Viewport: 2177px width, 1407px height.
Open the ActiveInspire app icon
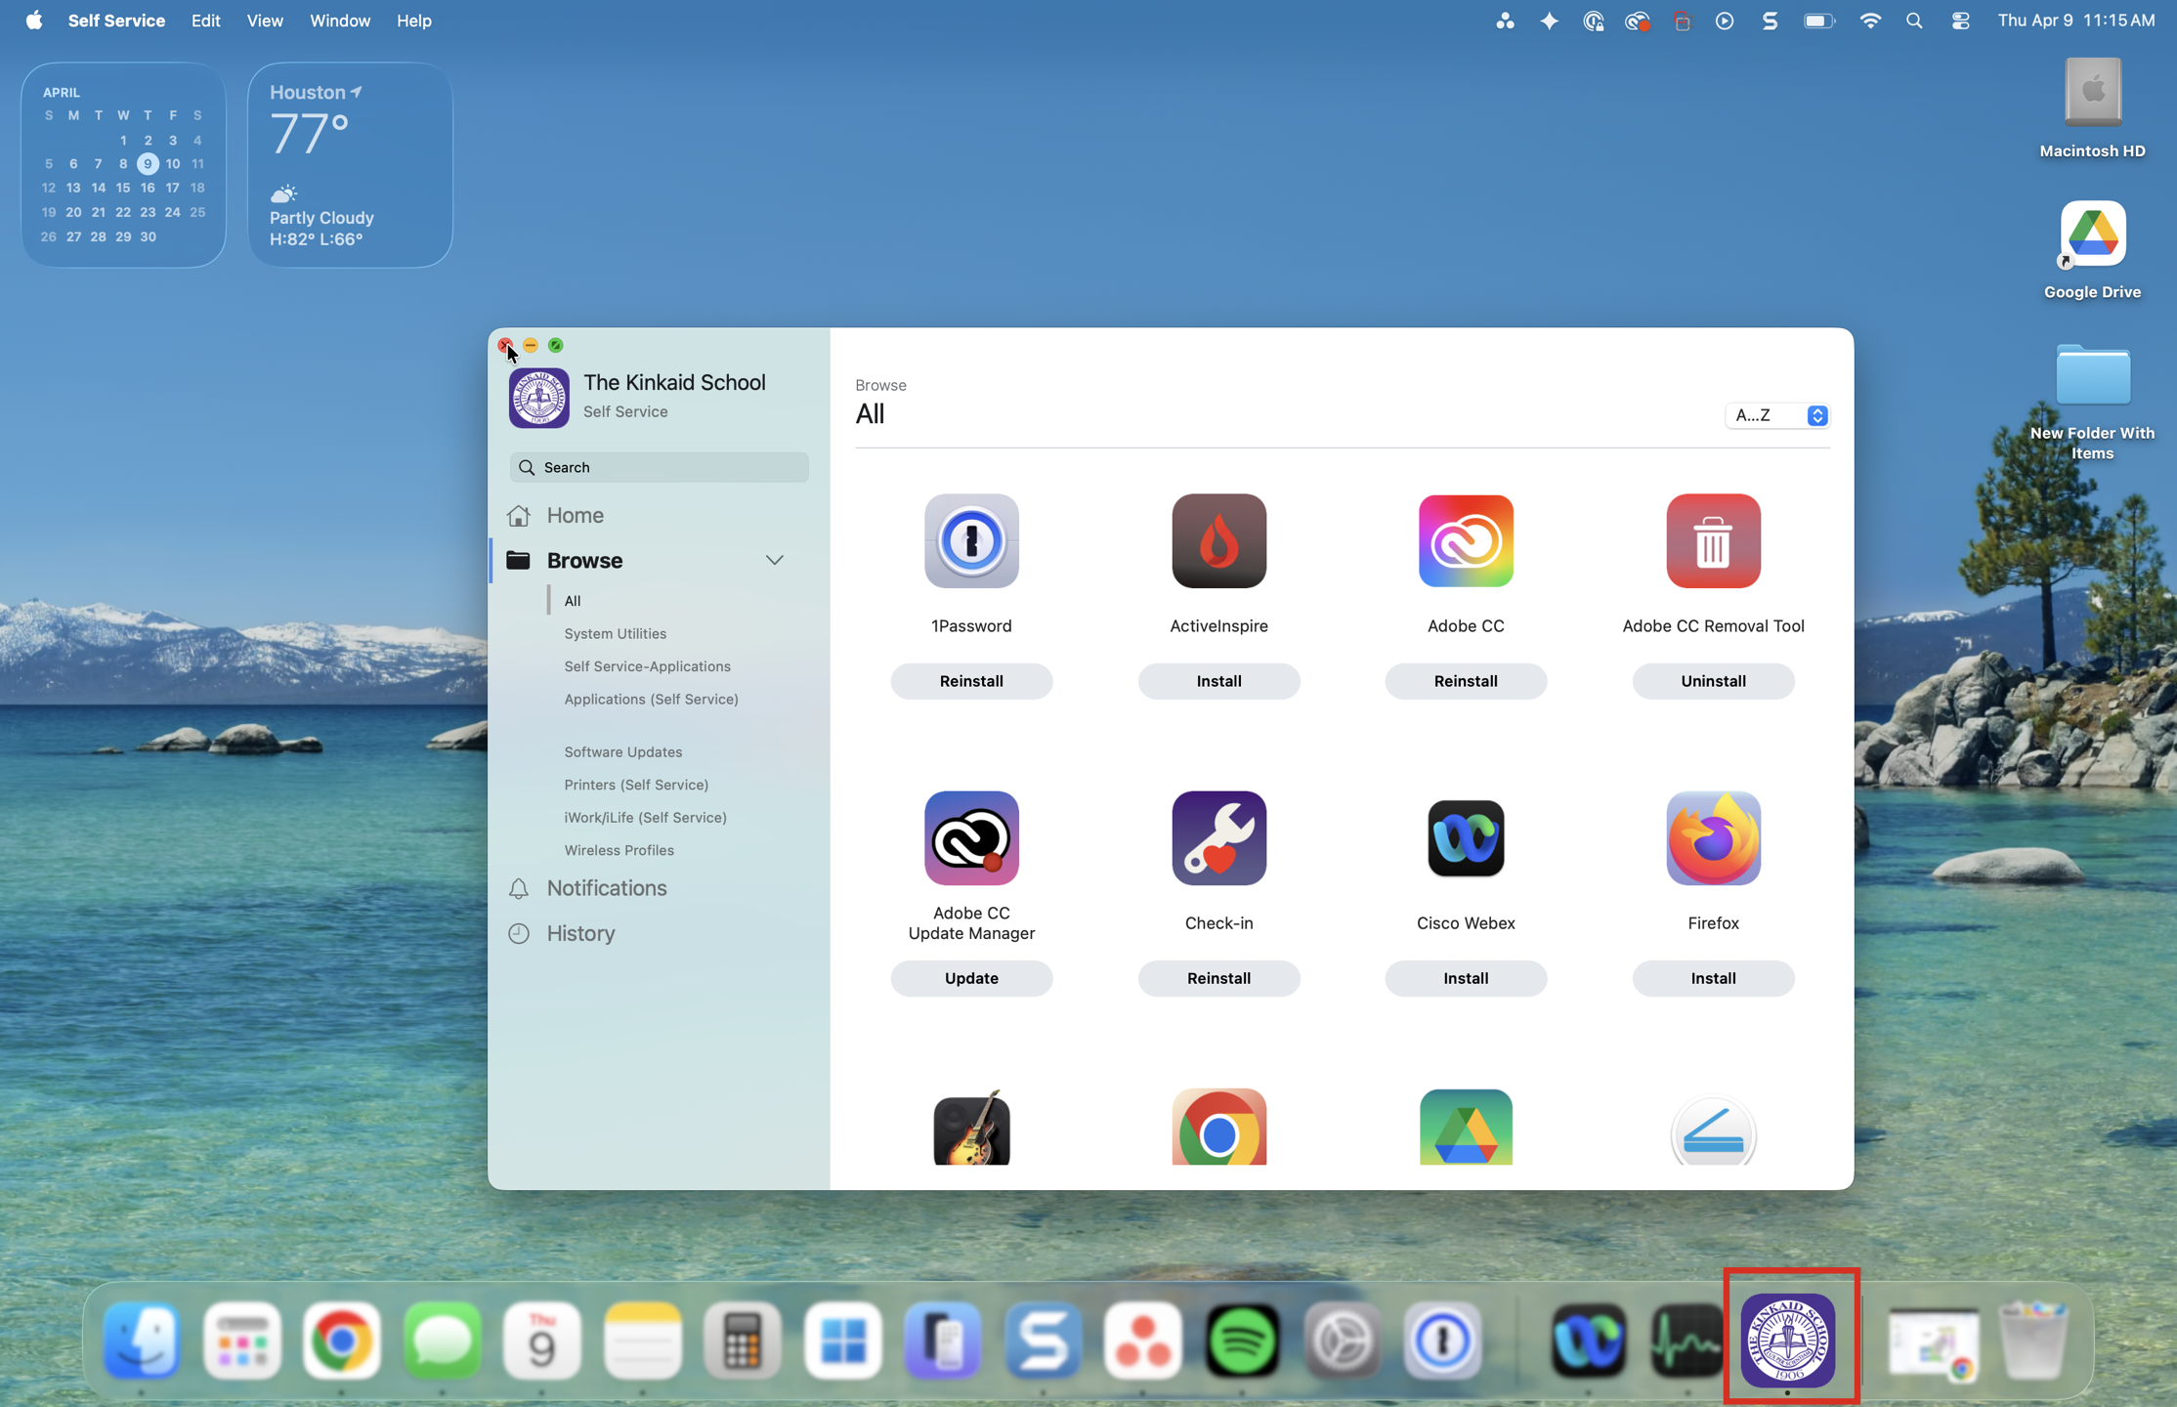(x=1217, y=540)
